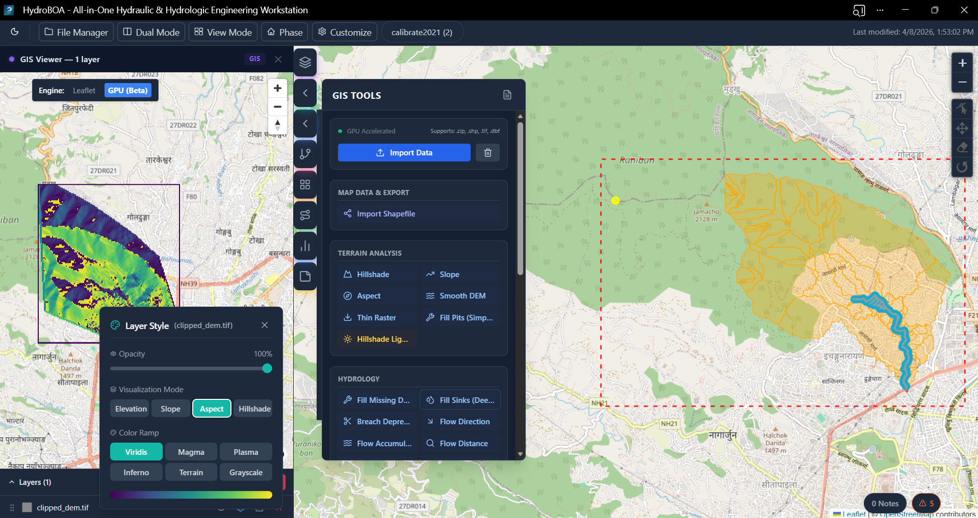978x518 pixels.
Task: Collapse the GIS Tools panel with top chevron
Action: click(x=305, y=93)
